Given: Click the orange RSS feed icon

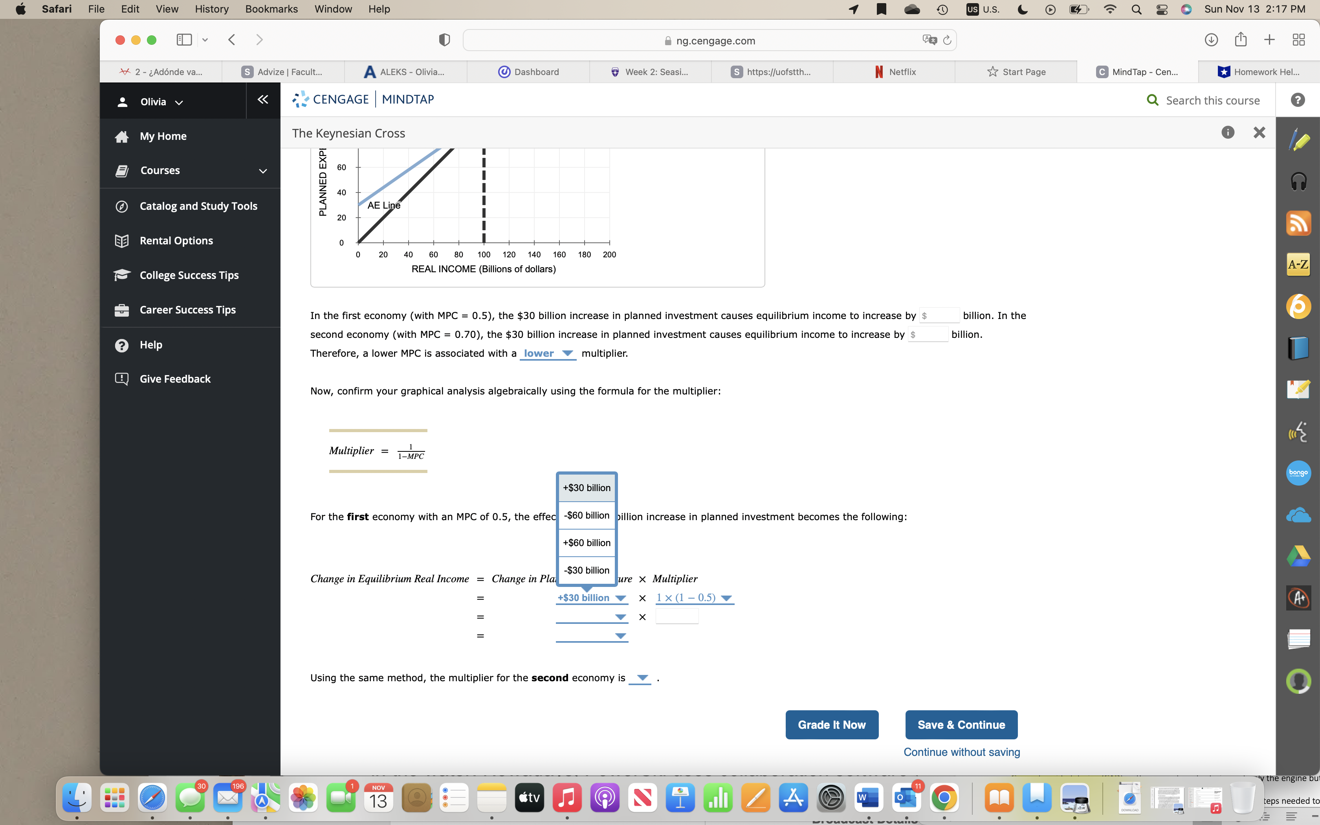Looking at the screenshot, I should coord(1298,223).
